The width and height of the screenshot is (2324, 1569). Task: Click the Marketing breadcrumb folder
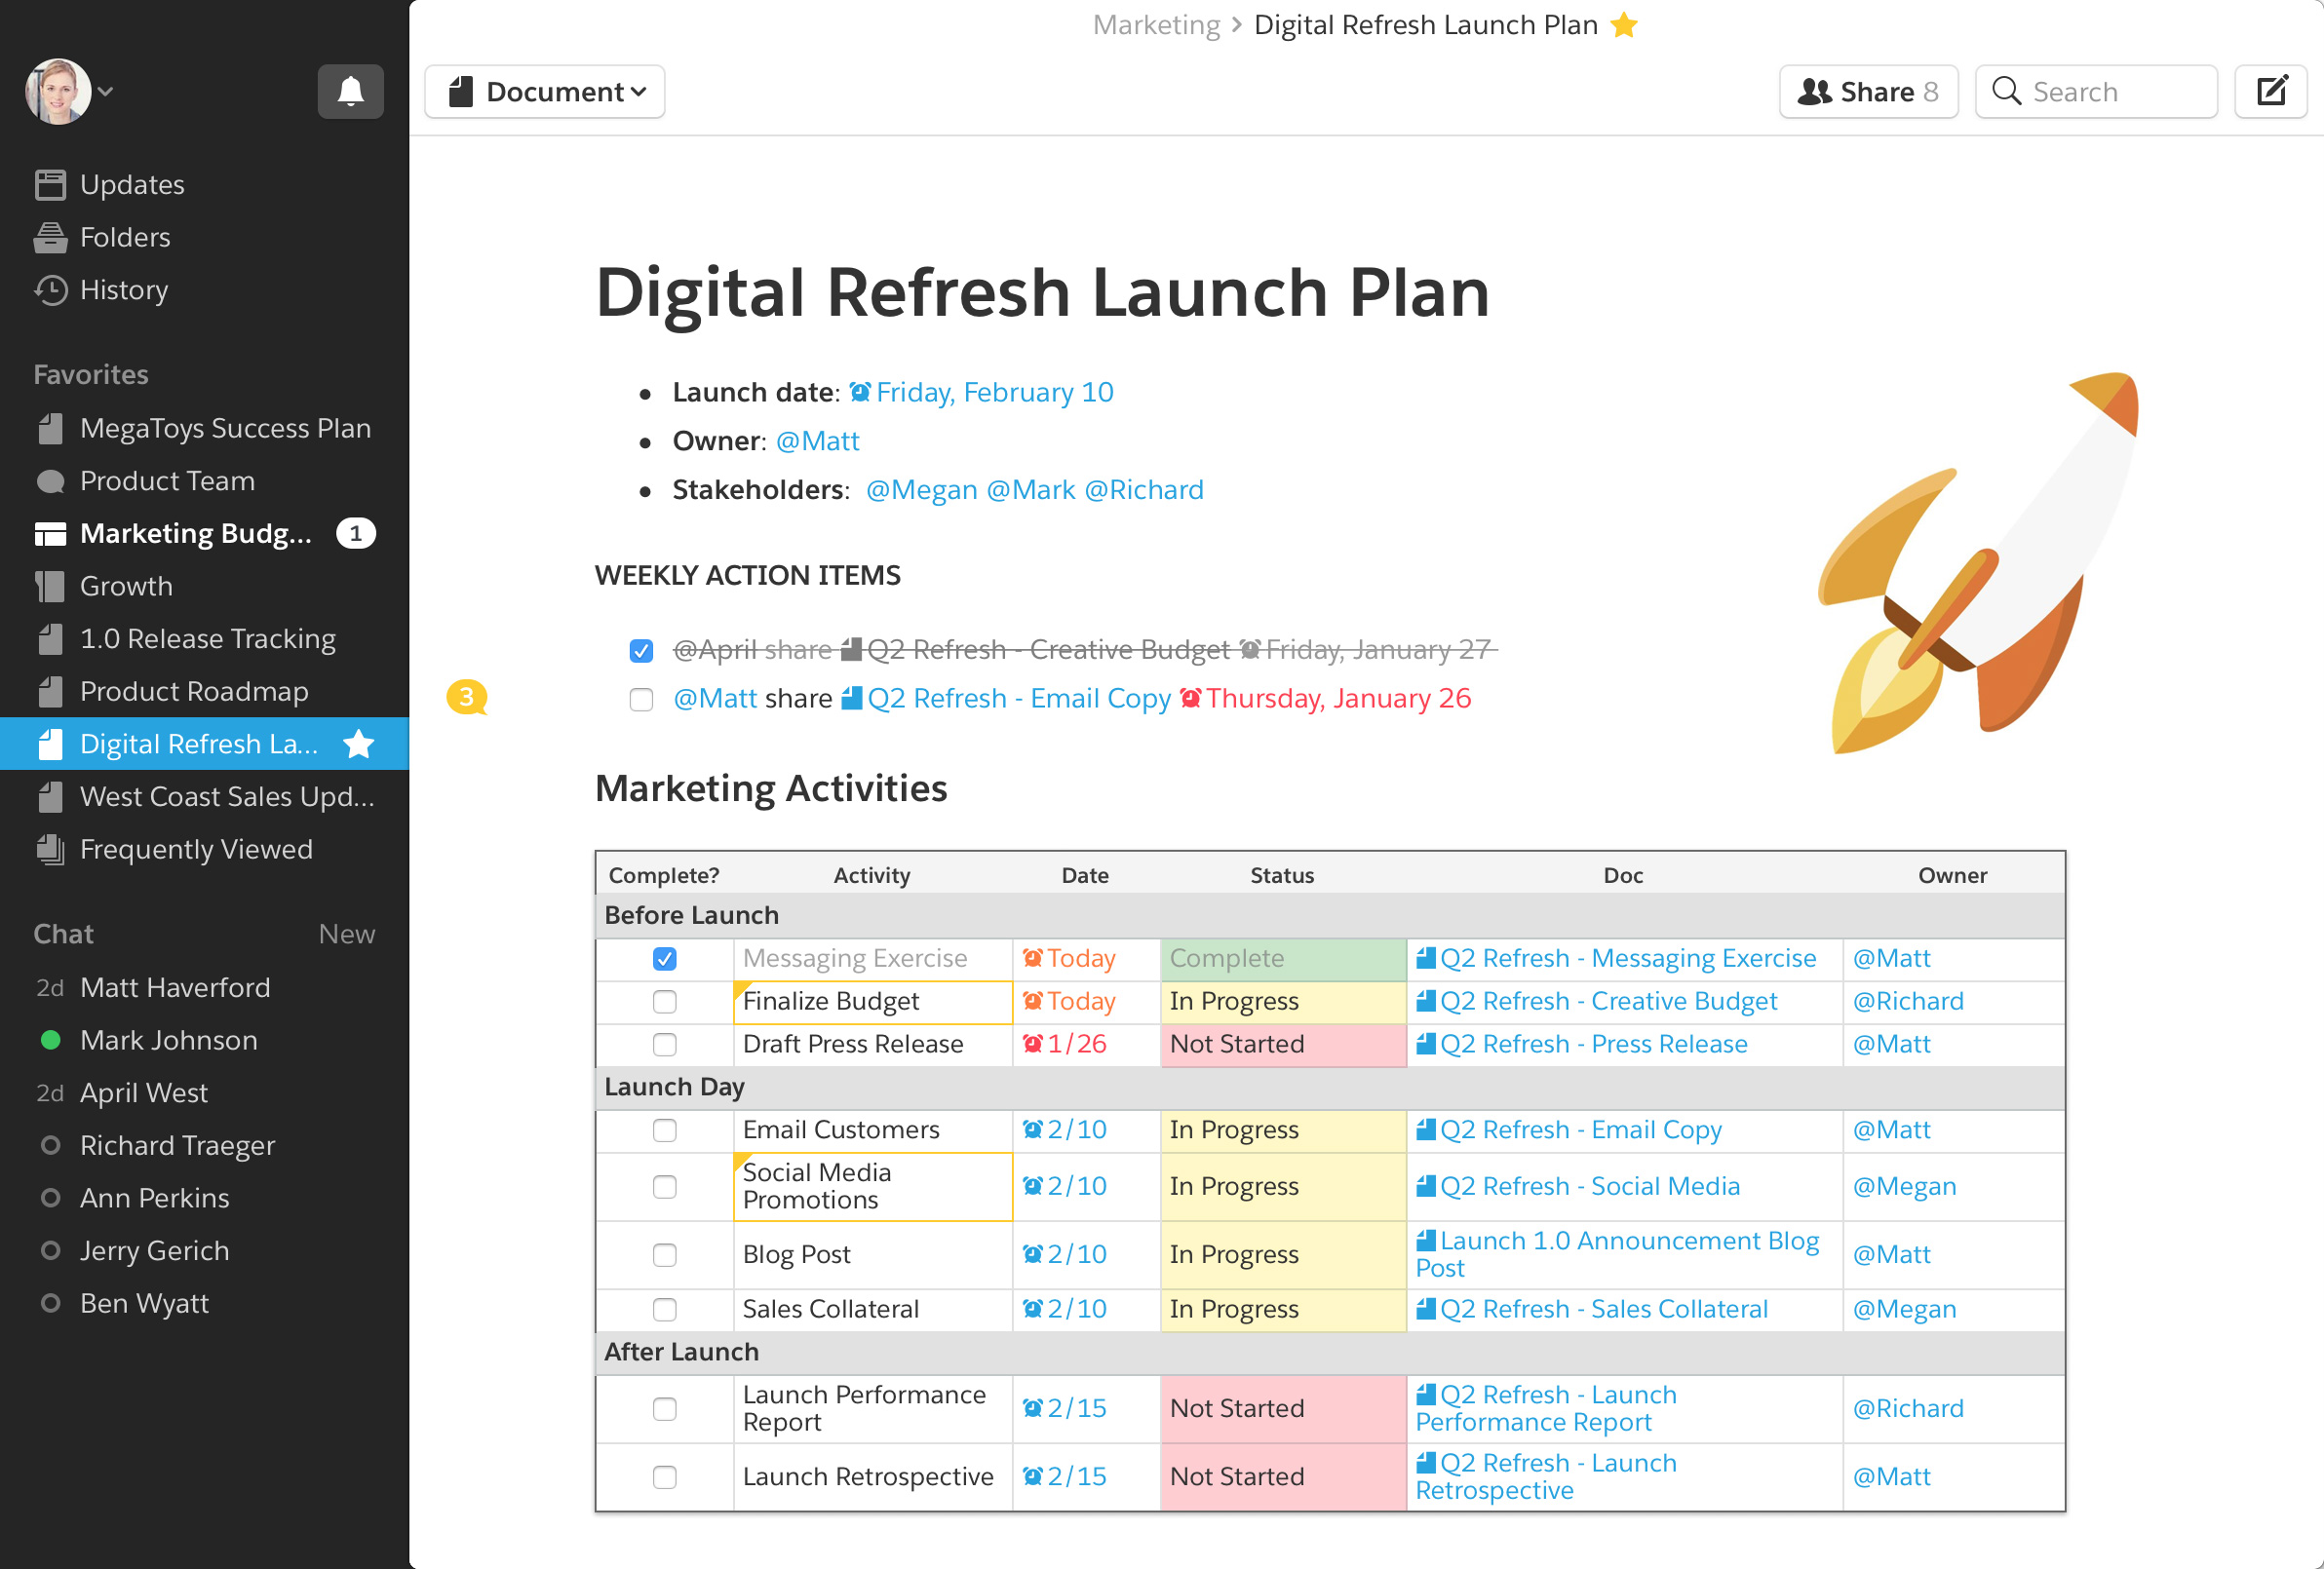coord(1156,25)
